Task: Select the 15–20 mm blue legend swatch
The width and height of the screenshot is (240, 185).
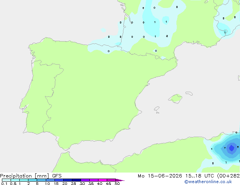Action: 59,180
